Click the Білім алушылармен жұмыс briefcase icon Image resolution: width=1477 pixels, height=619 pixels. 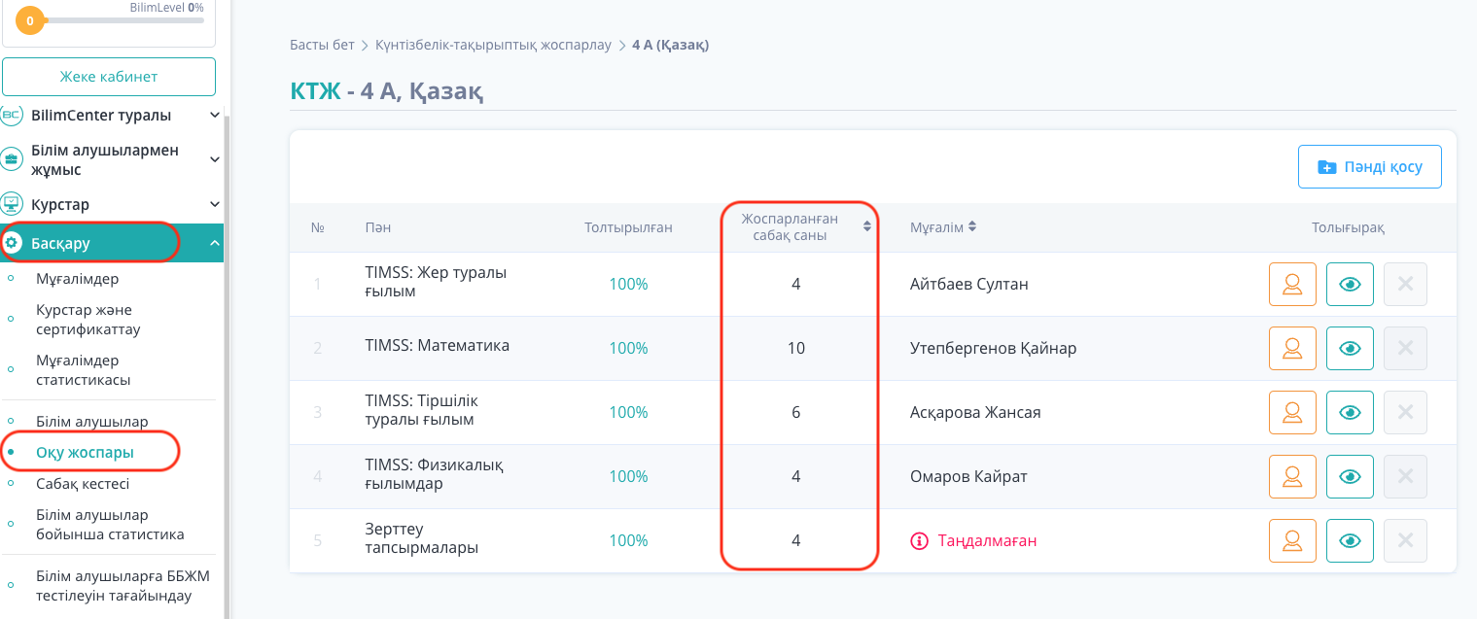tap(12, 160)
